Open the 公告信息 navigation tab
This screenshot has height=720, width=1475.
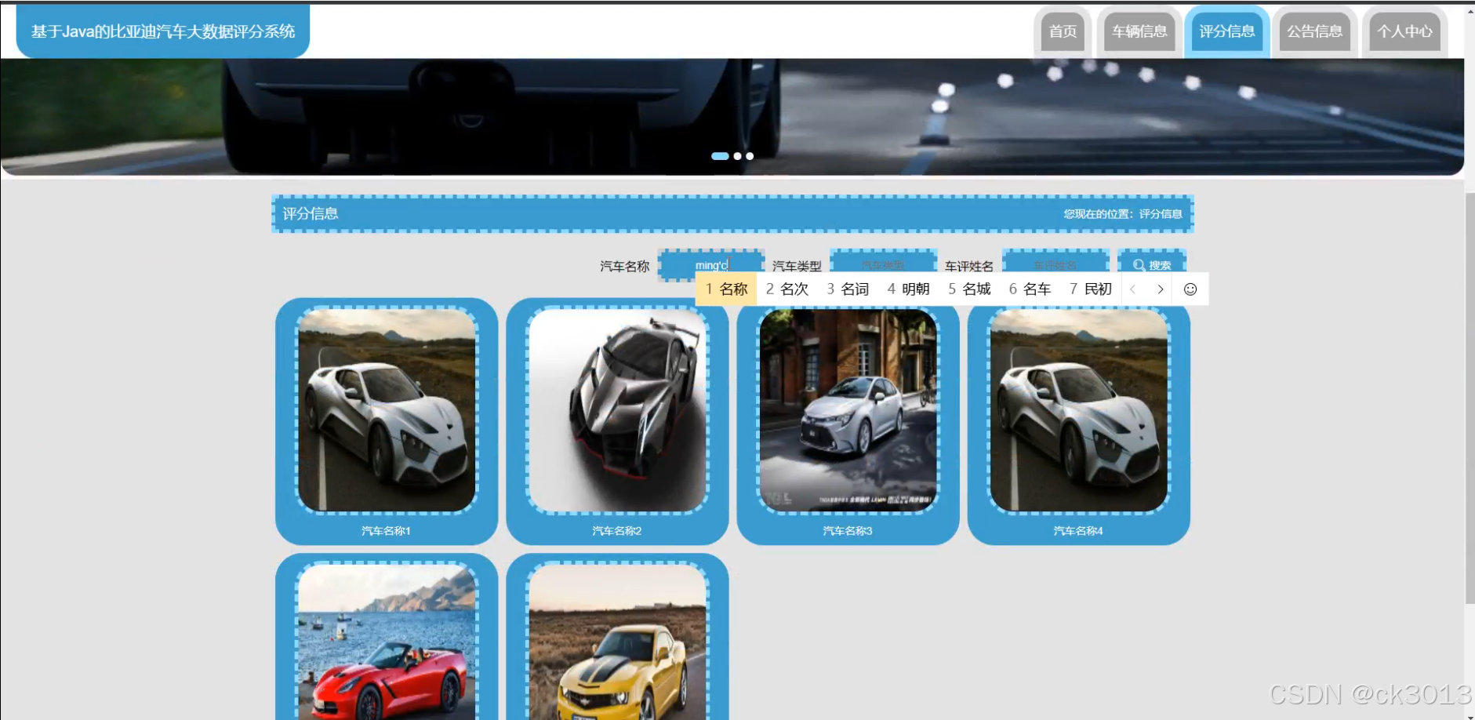tap(1315, 31)
